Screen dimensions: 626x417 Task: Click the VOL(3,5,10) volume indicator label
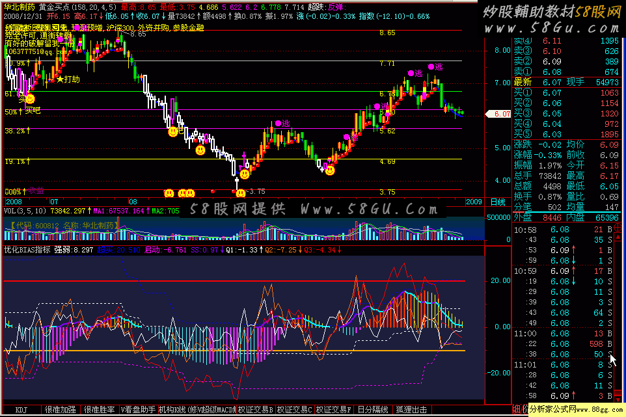(x=25, y=211)
